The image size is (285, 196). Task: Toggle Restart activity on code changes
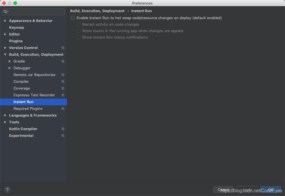pos(79,24)
